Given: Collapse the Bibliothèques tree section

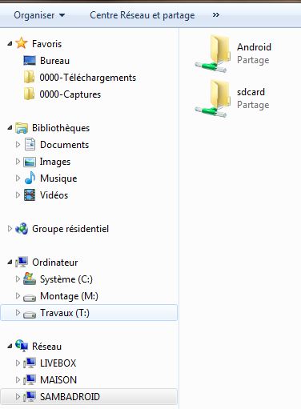Looking at the screenshot, I should click(x=10, y=128).
